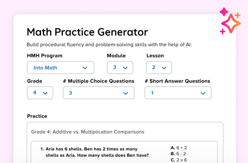Open the Short Answer Questions dropdown
The height and width of the screenshot is (163, 248).
click(x=178, y=93)
